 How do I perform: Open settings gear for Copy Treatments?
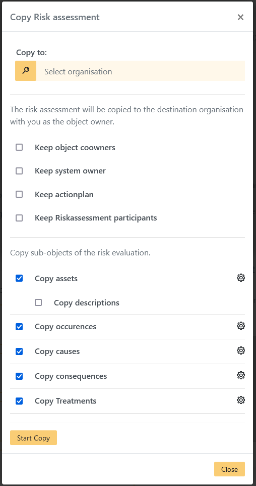click(241, 400)
